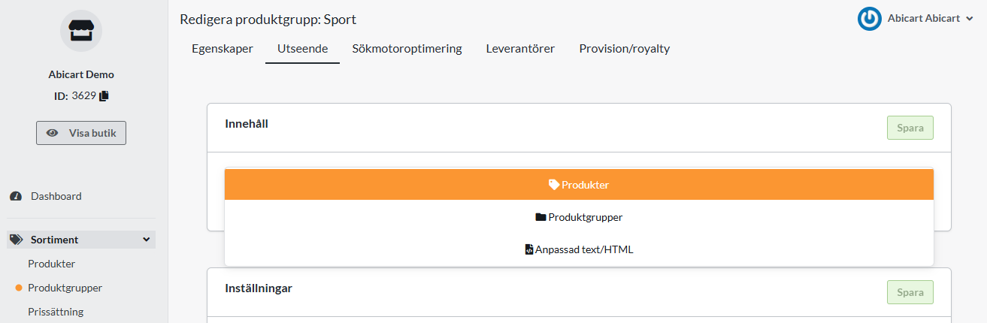Save the Innehåll section with Spara

click(x=910, y=128)
